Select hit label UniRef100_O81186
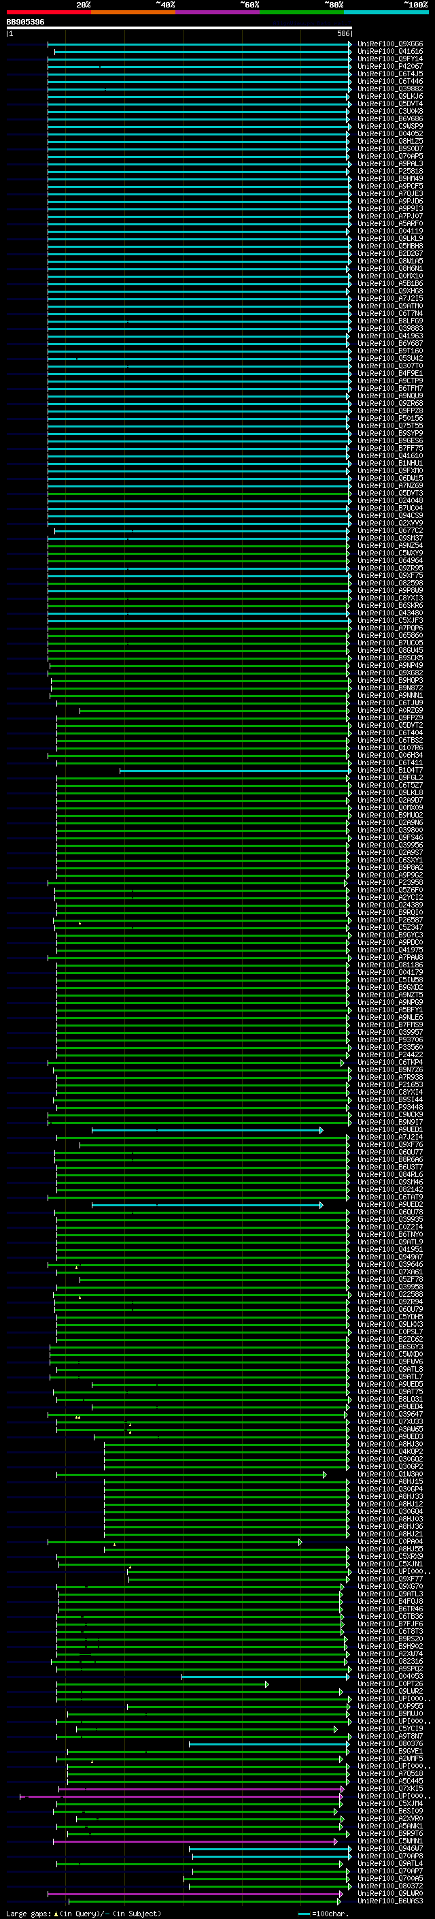 click(x=389, y=964)
